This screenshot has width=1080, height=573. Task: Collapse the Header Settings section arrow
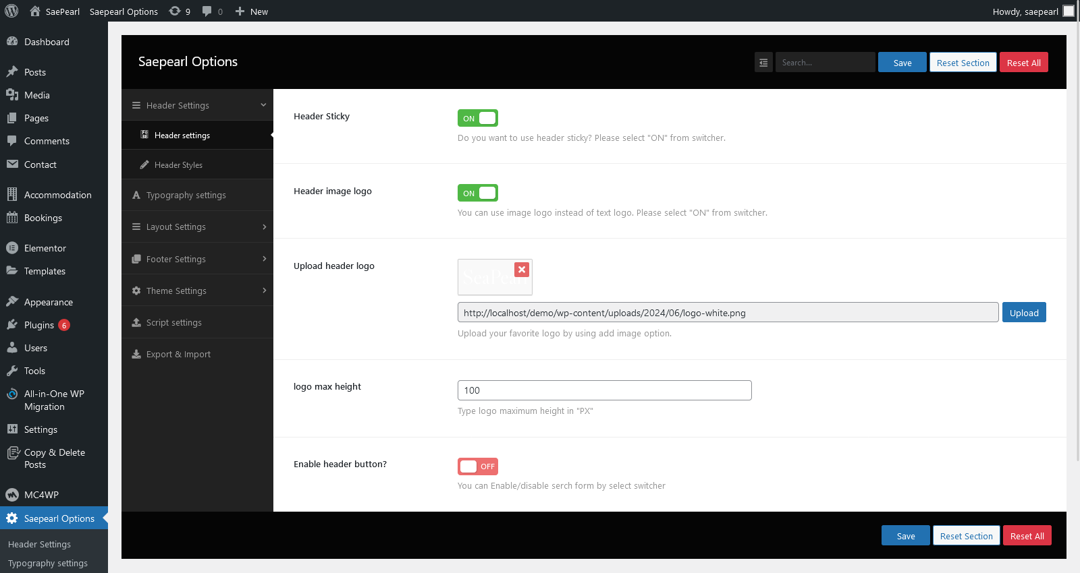(x=263, y=105)
